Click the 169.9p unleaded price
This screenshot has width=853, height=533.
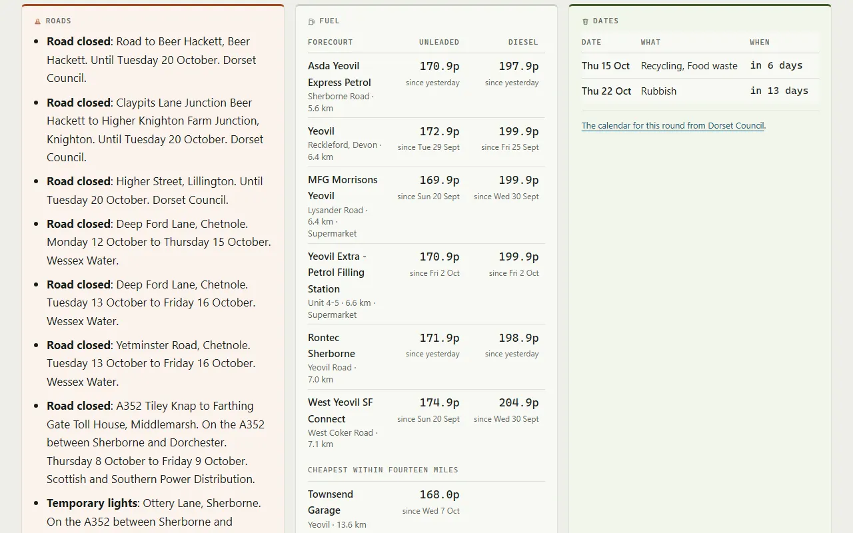click(x=439, y=180)
